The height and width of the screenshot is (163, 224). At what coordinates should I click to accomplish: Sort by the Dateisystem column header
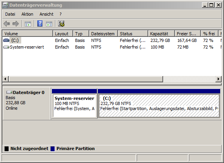103,34
